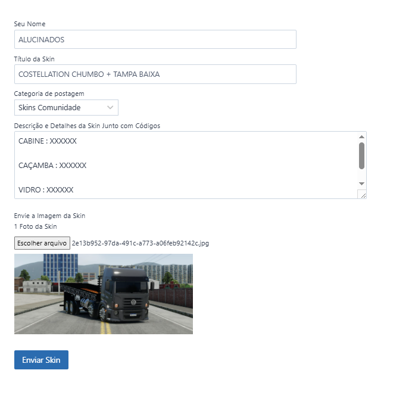Image resolution: width=415 pixels, height=395 pixels.
Task: Click the scroll up arrow in description box
Action: pos(361,137)
